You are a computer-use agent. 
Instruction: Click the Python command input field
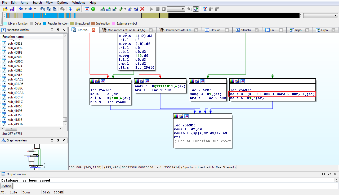point(175,186)
